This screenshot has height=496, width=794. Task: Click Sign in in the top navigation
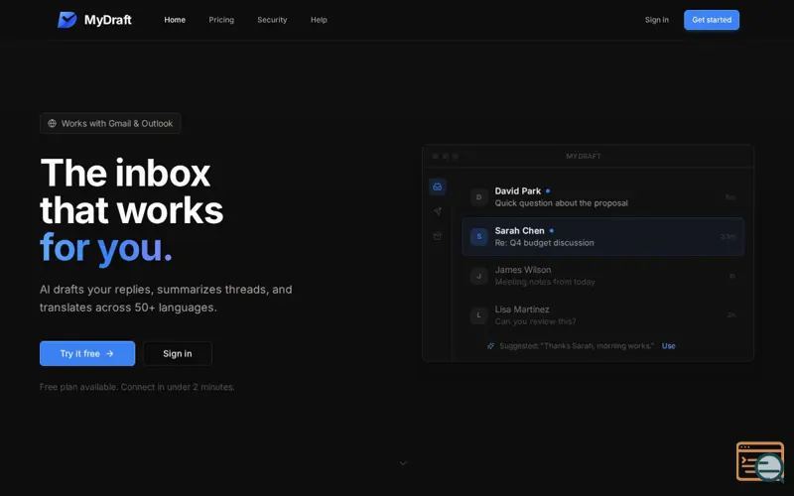point(656,20)
